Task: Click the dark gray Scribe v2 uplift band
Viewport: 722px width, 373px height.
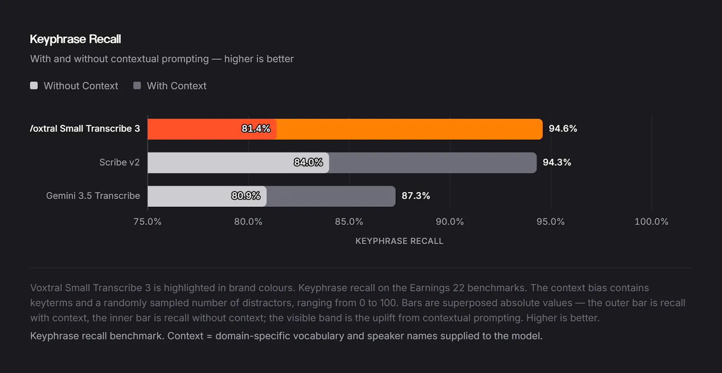Action: tap(433, 163)
